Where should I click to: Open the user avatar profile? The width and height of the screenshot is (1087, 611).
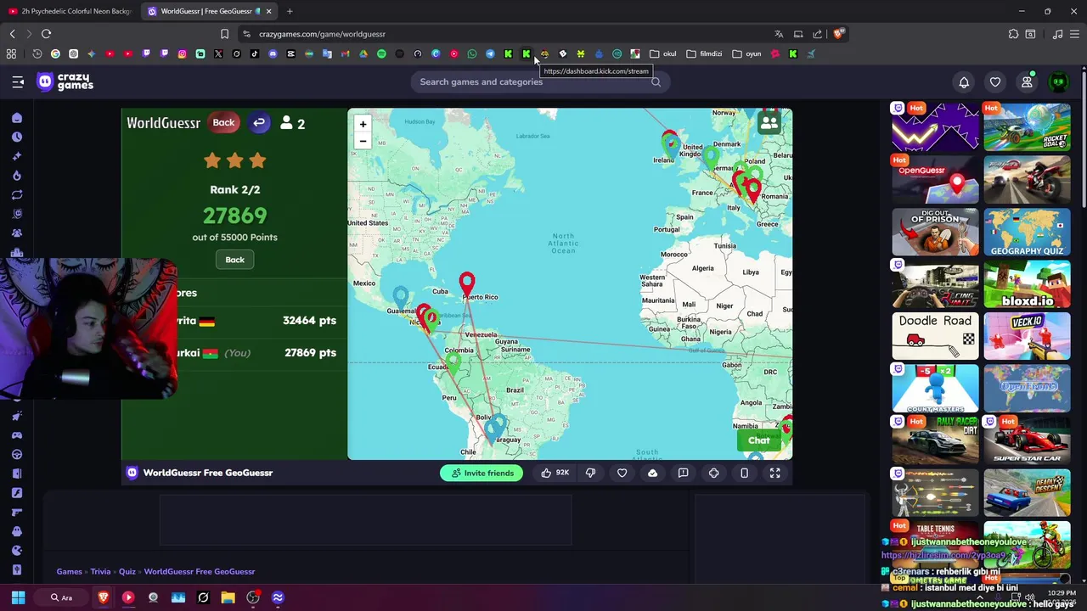click(x=1058, y=82)
